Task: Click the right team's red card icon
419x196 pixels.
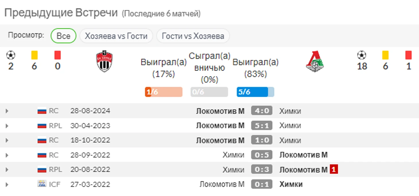Action: tap(408, 55)
